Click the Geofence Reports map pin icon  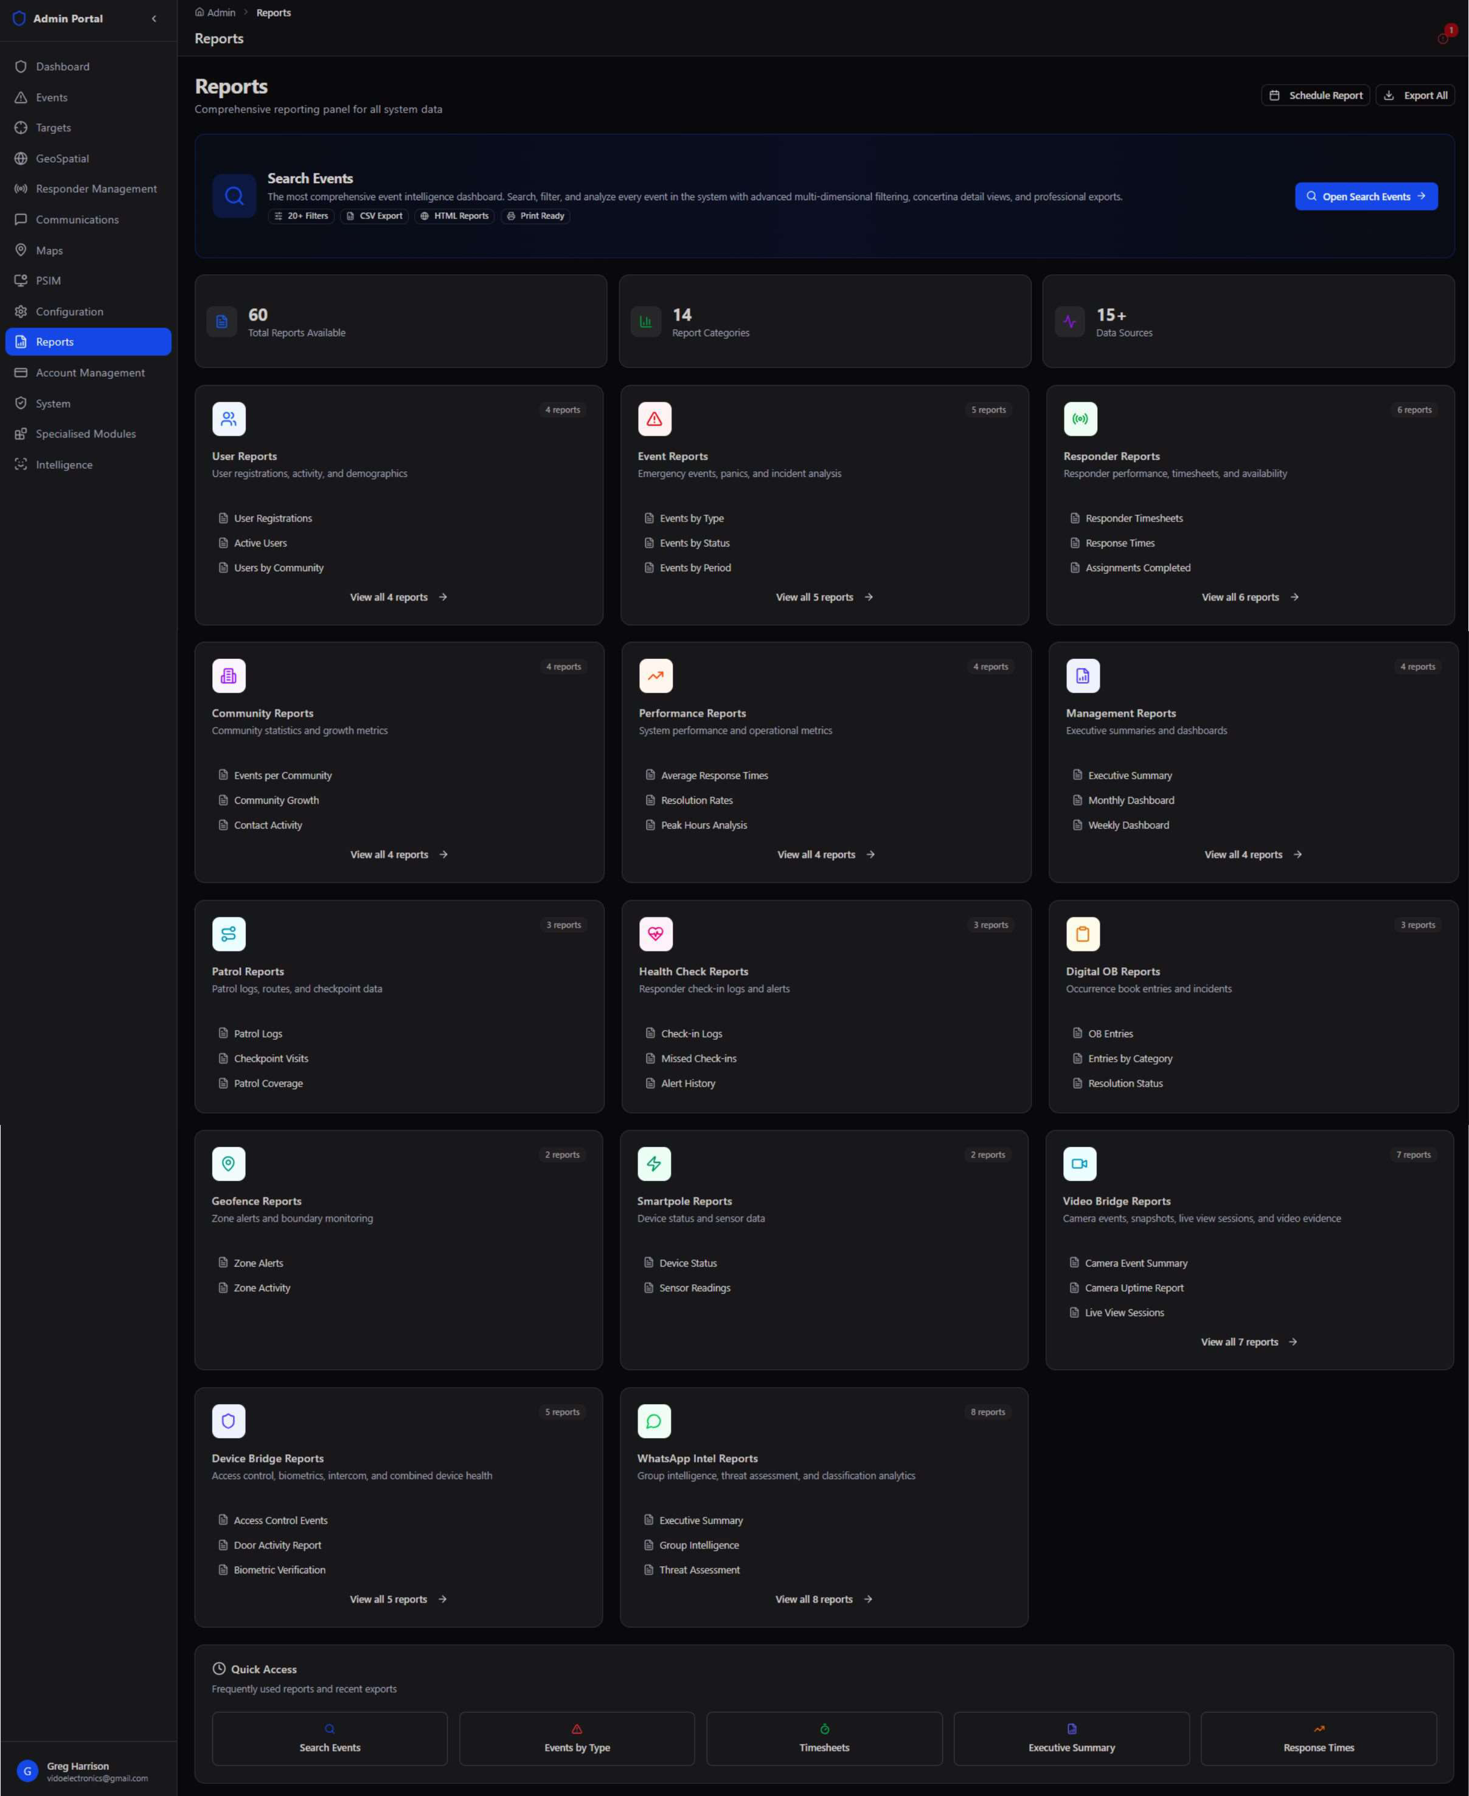pyautogui.click(x=229, y=1164)
